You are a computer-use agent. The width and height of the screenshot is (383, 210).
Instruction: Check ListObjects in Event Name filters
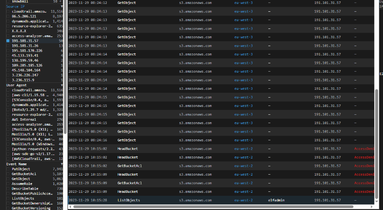8,198
